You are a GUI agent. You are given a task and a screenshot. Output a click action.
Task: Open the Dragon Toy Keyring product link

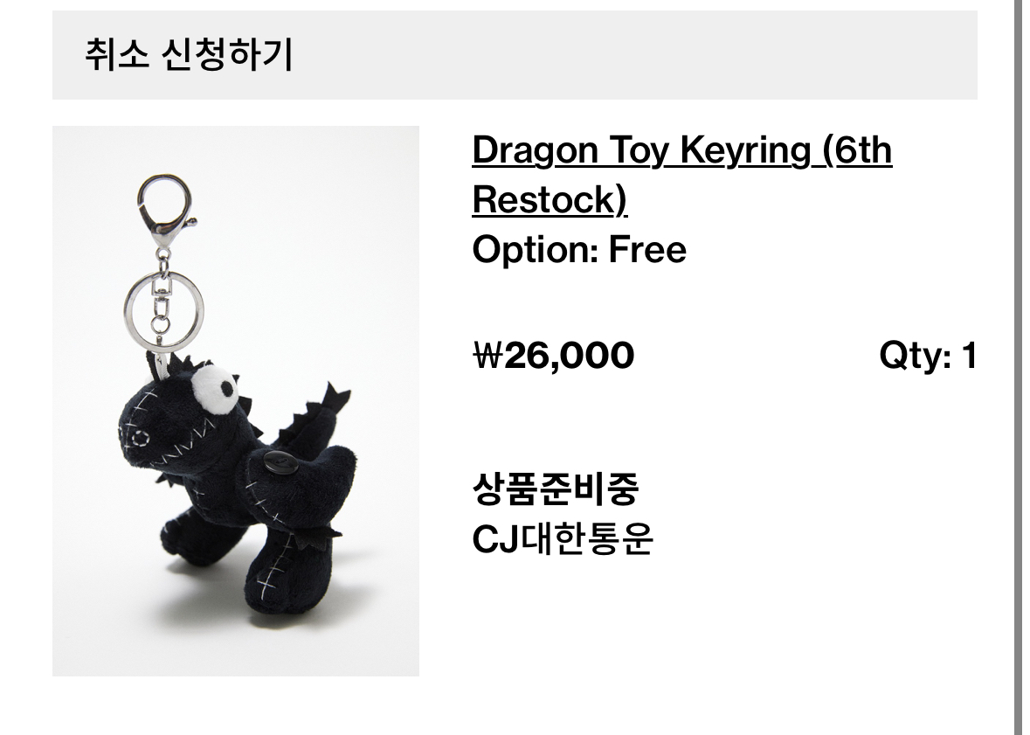[681, 175]
